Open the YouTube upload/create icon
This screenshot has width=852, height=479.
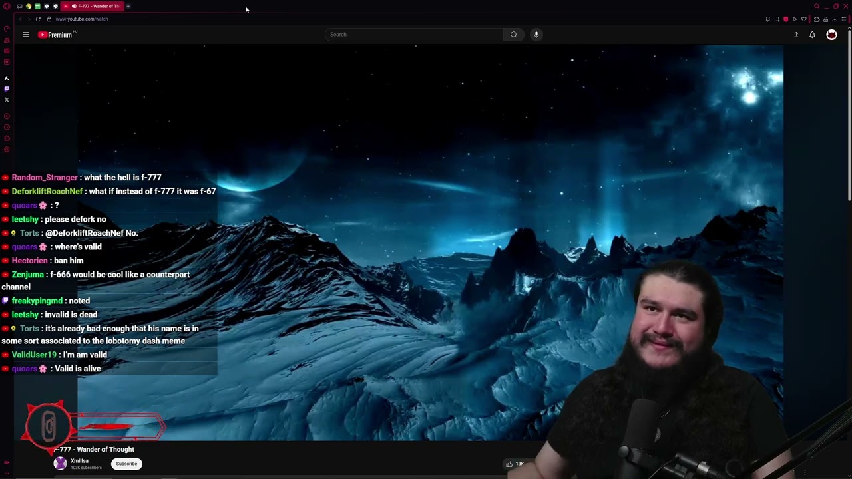[796, 35]
